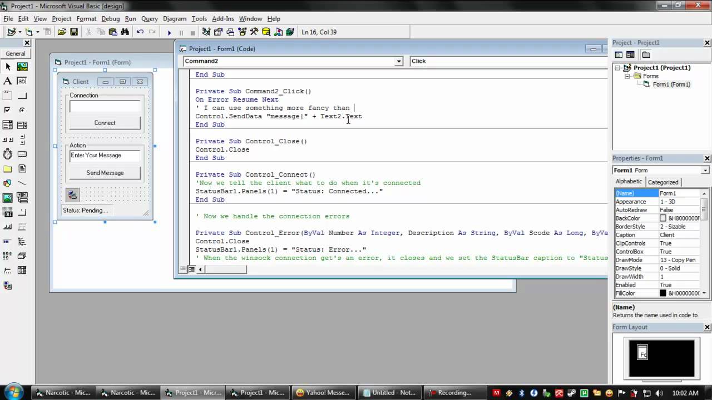Select the Categorized properties tab
Screen dimensions: 712x400
pos(663,182)
